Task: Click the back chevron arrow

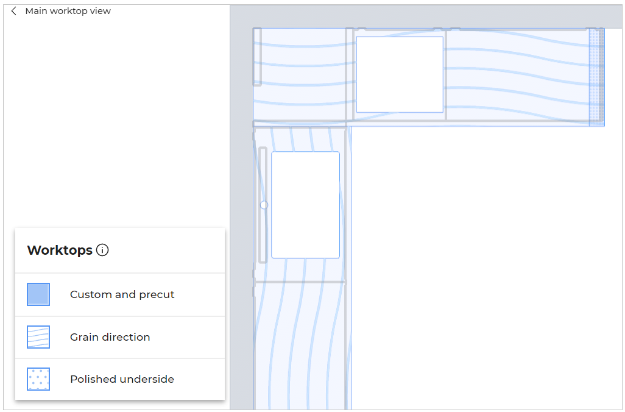Action: click(x=14, y=11)
